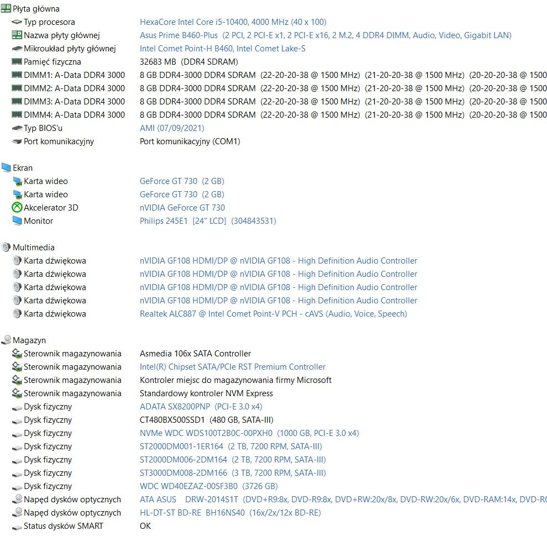Click the Nazwa płyty głównej board icon
The image size is (547, 536).
[x=17, y=35]
